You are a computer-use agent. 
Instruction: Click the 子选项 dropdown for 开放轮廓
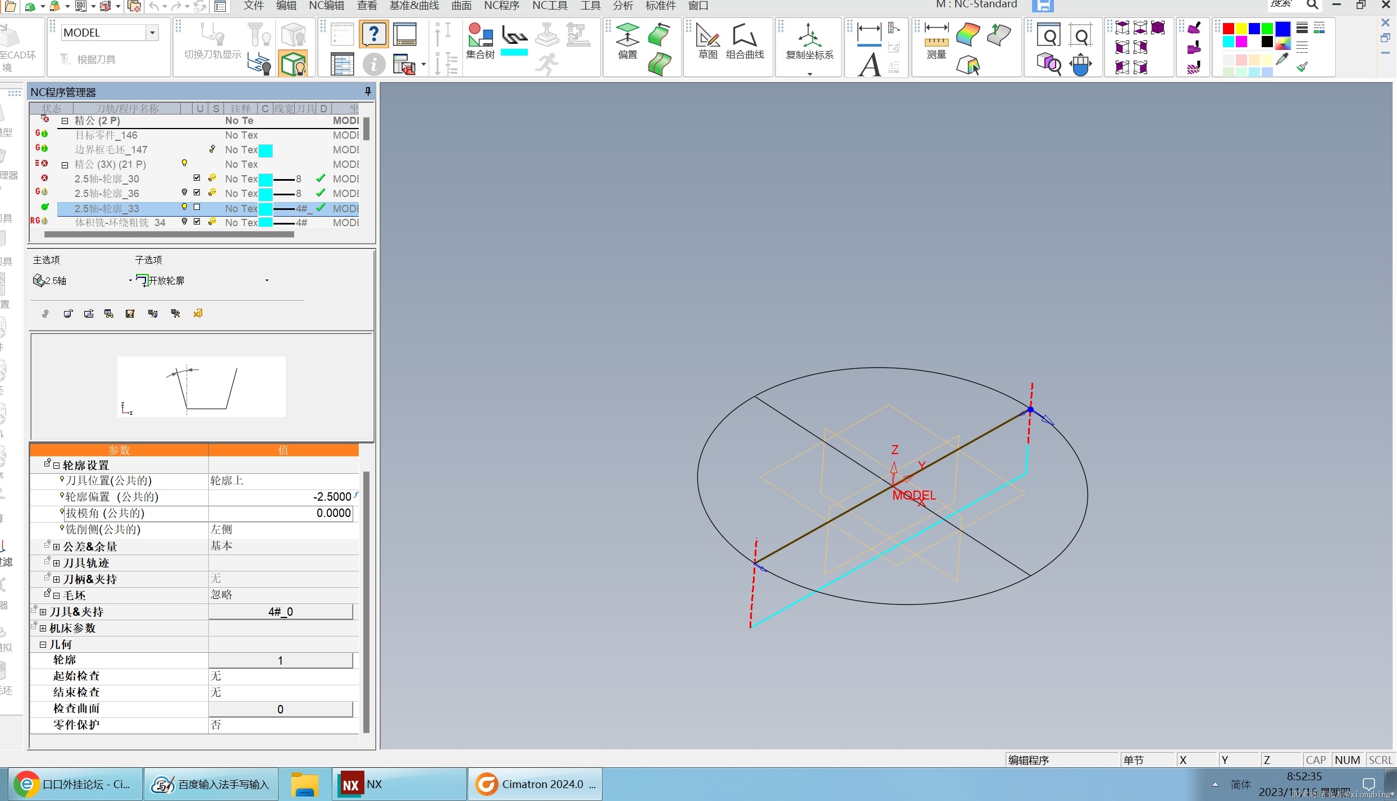click(267, 280)
